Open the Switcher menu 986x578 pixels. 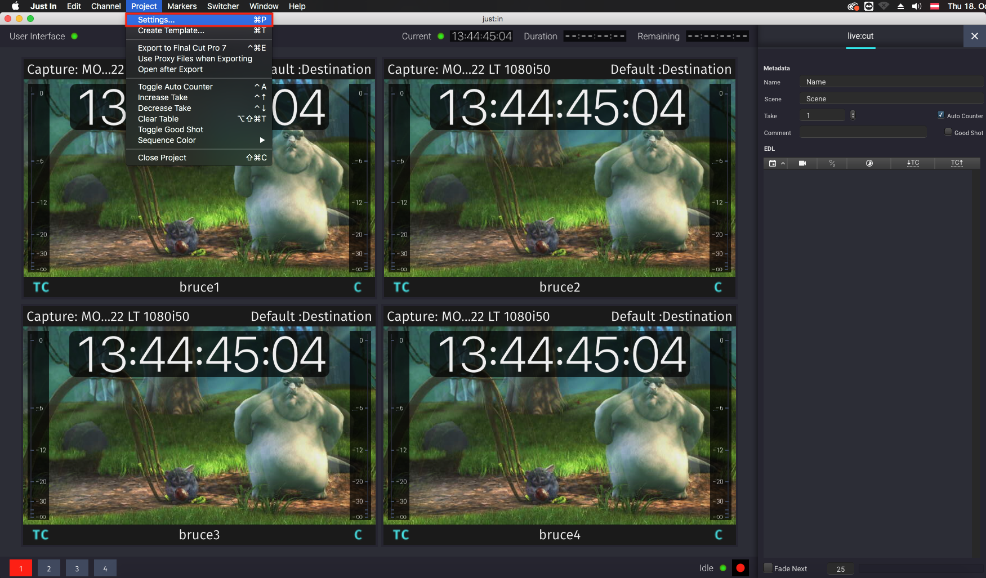(223, 6)
